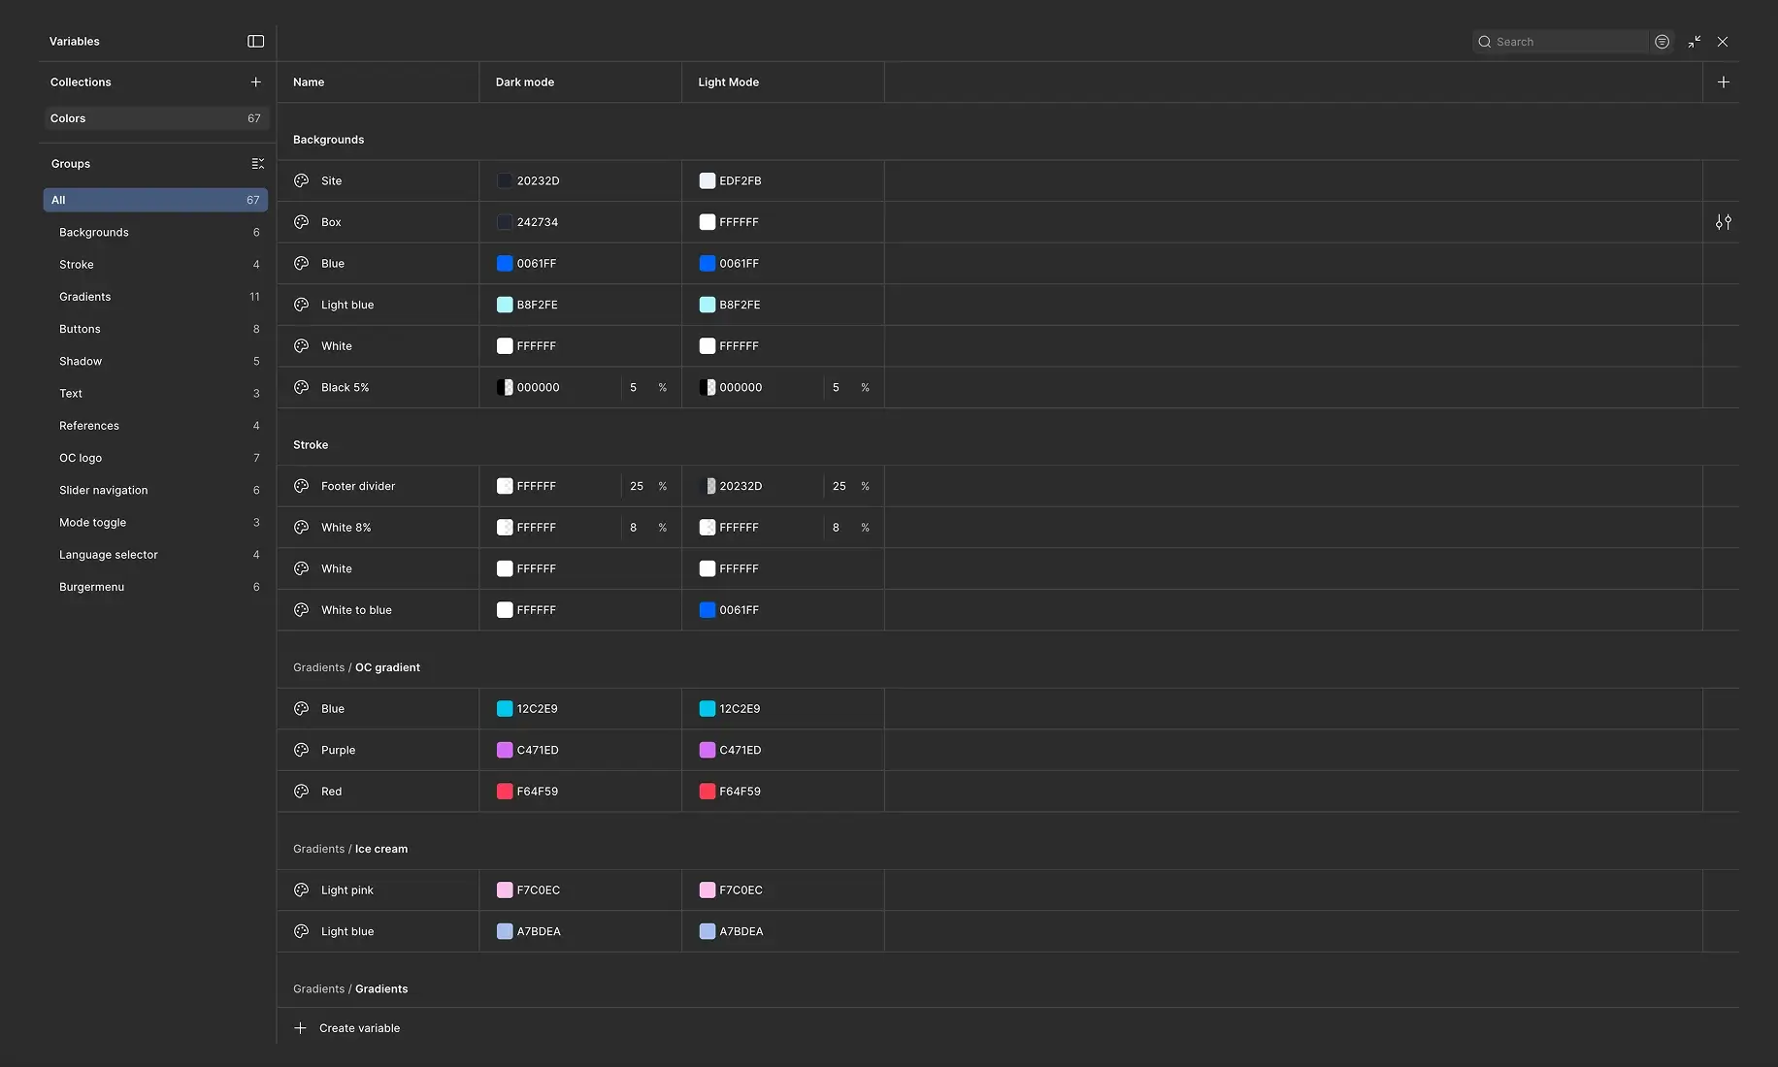Click the Site light mode swatch EDF2FB
The image size is (1778, 1067).
click(x=708, y=180)
